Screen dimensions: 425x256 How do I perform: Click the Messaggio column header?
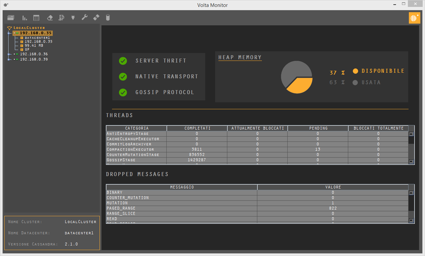pyautogui.click(x=182, y=187)
